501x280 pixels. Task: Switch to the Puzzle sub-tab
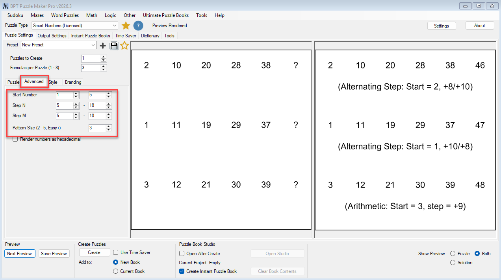click(13, 82)
